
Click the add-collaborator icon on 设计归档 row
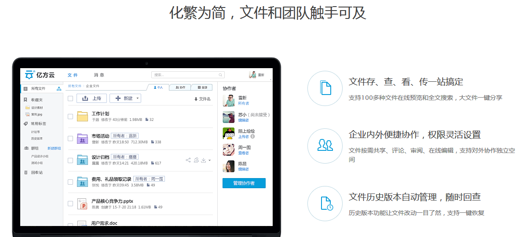[196, 160]
